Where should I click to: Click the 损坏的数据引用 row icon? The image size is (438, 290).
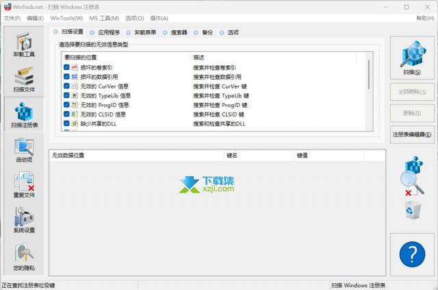[x=75, y=77]
